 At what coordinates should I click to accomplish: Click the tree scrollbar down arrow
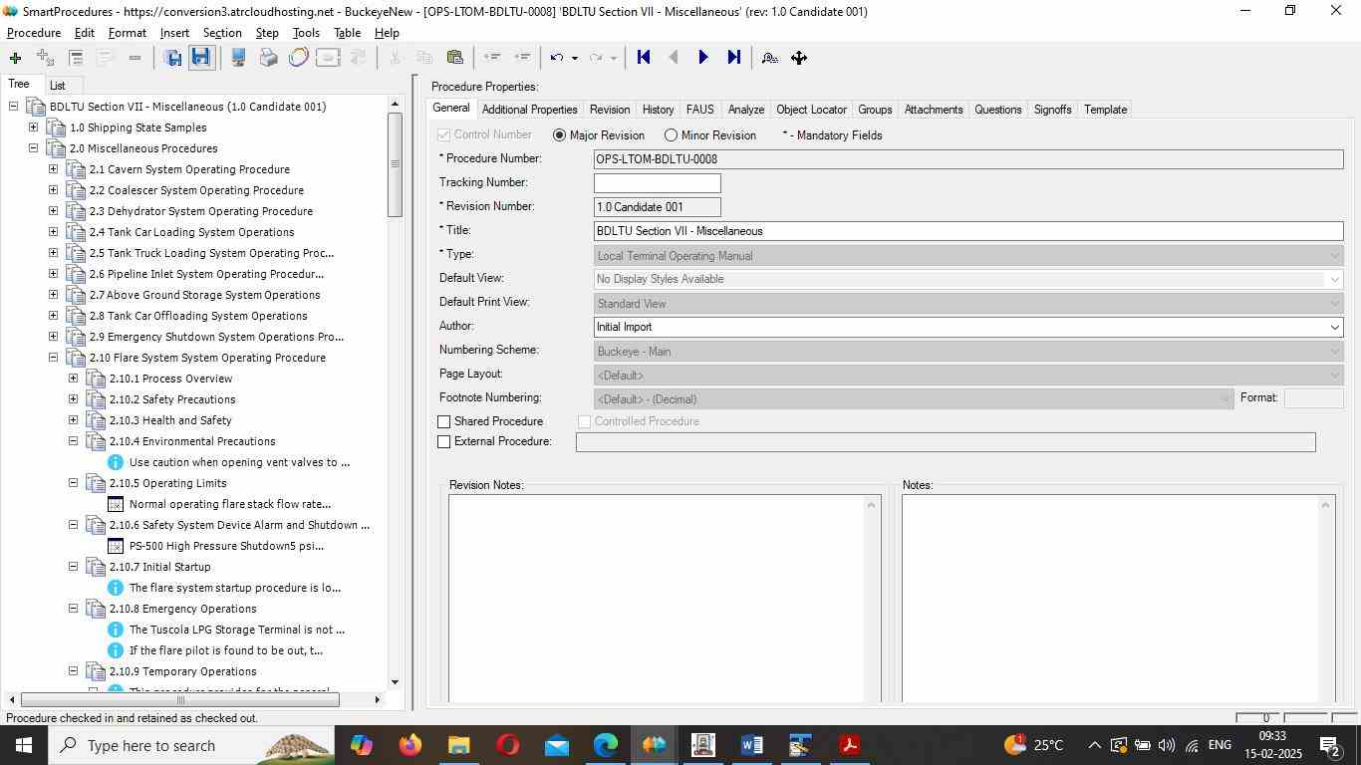coord(395,682)
